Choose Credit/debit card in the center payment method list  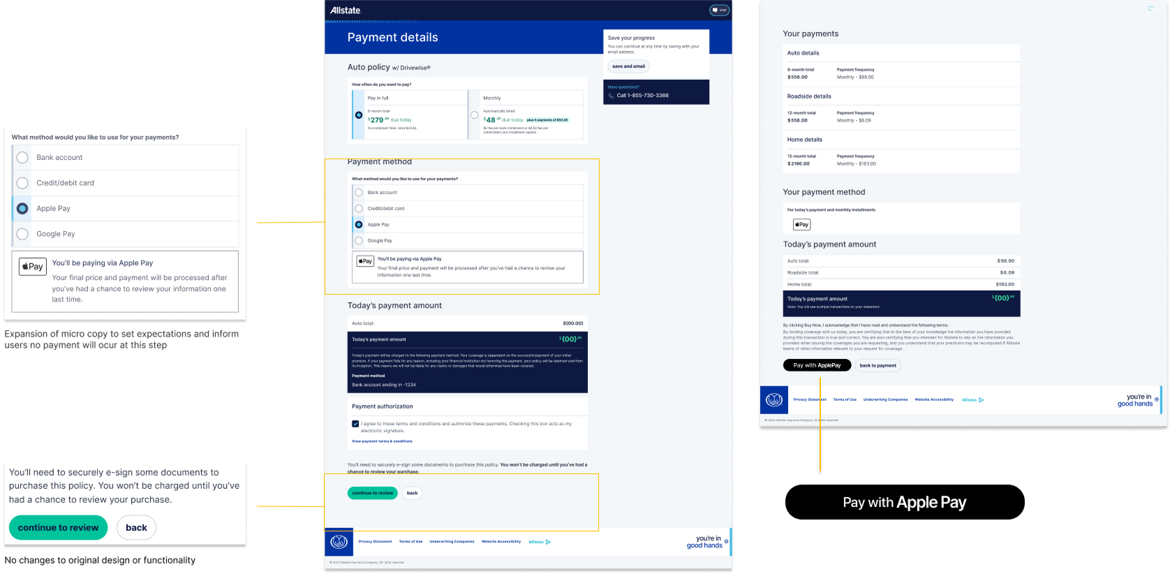359,209
